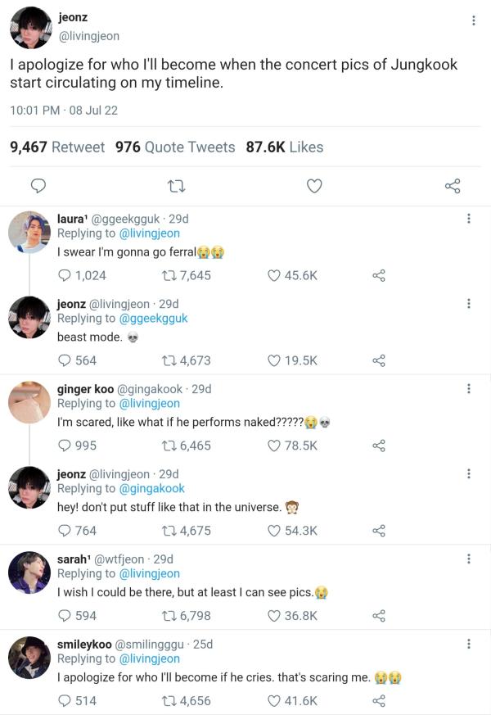Like jeonz's 'beast mode' reply
The height and width of the screenshot is (715, 491).
[275, 360]
